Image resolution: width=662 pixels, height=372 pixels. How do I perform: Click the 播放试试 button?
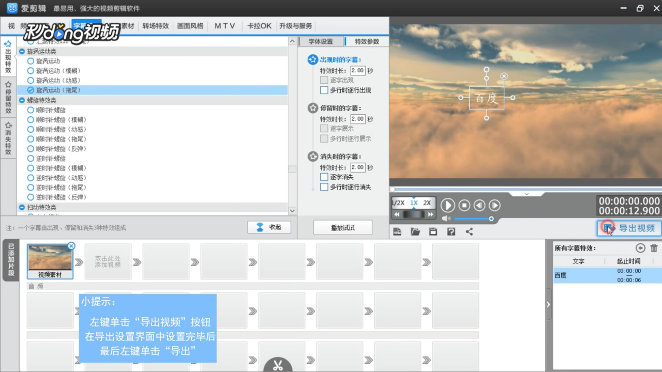342,228
